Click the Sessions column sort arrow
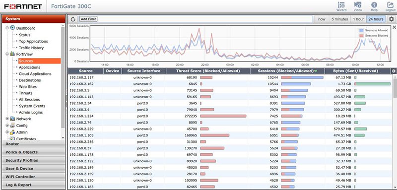 coord(316,71)
